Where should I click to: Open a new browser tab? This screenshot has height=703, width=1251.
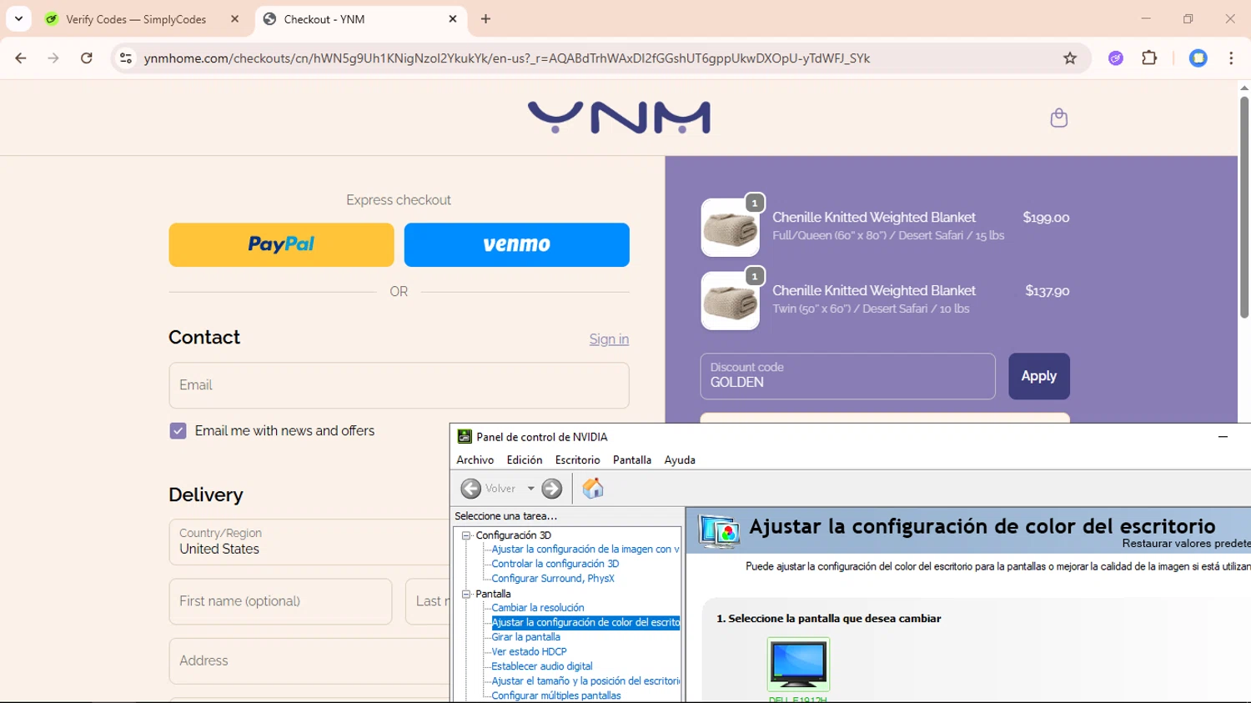point(485,19)
